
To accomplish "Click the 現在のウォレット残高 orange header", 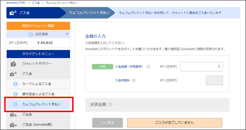I will click(x=38, y=26).
